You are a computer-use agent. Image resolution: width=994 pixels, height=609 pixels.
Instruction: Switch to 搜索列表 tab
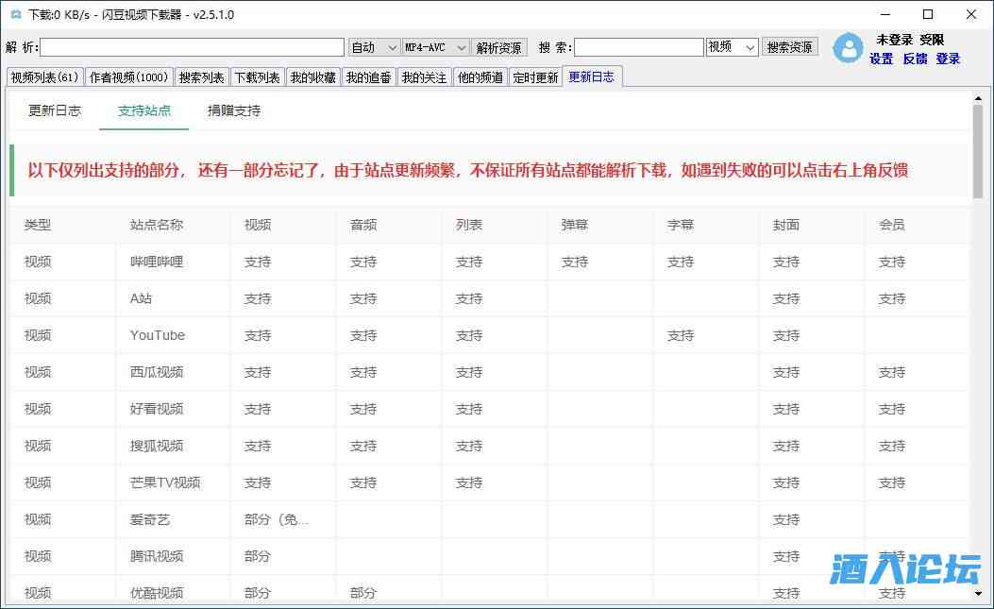tap(202, 77)
